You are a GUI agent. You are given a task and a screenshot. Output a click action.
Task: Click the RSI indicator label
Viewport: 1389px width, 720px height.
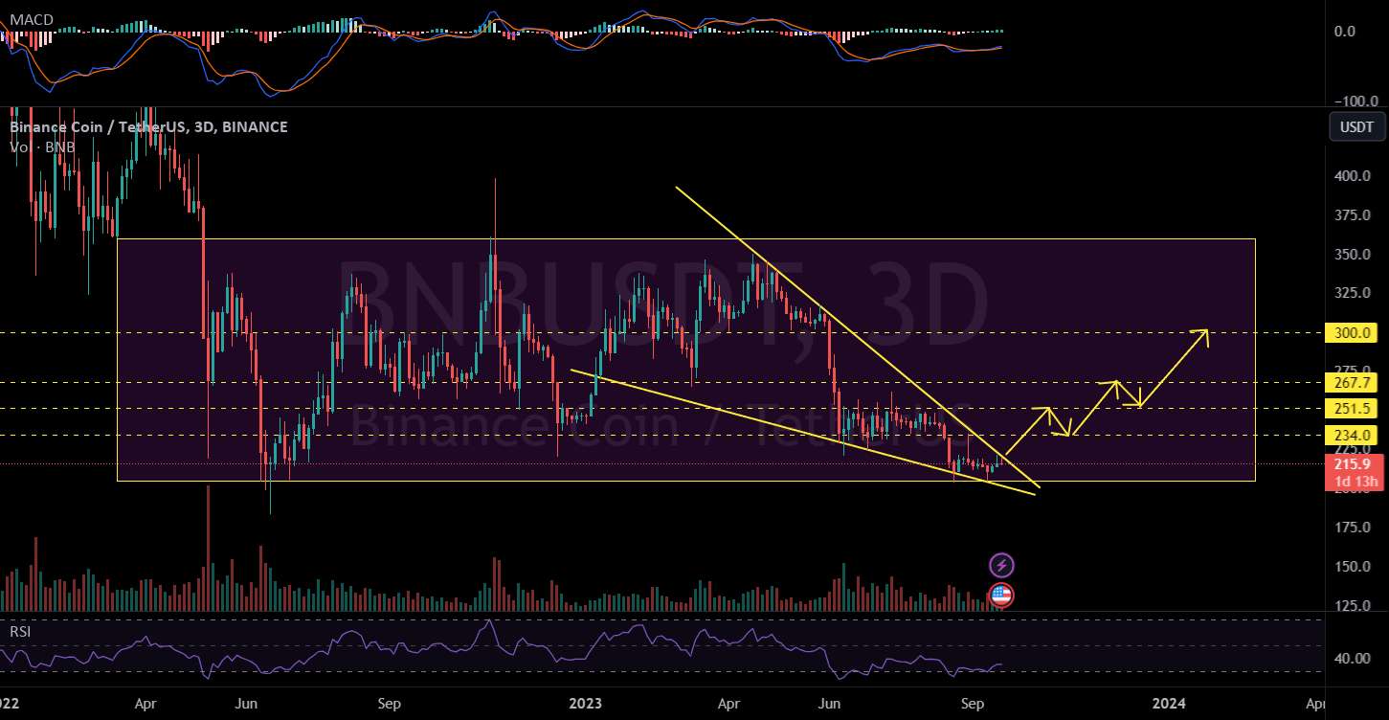click(19, 632)
